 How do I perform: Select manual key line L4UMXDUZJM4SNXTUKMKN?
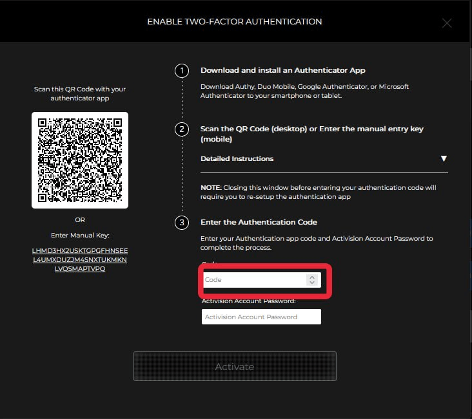pyautogui.click(x=80, y=259)
